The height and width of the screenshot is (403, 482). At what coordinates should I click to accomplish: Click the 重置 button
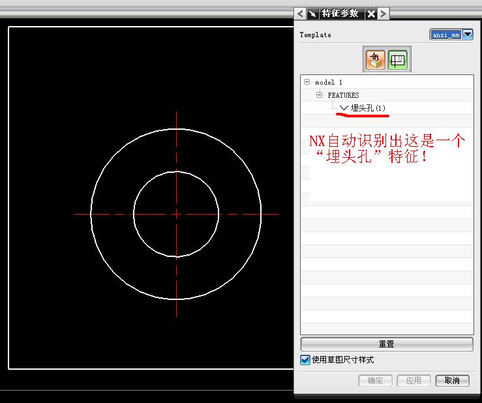387,344
